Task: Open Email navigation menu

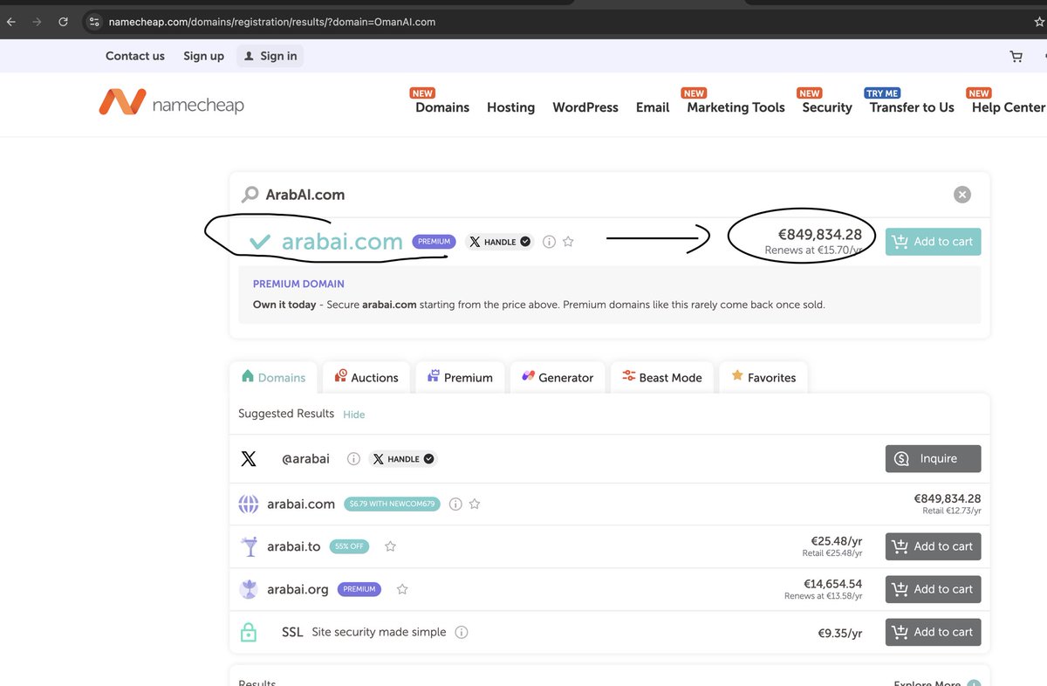Action: point(653,107)
